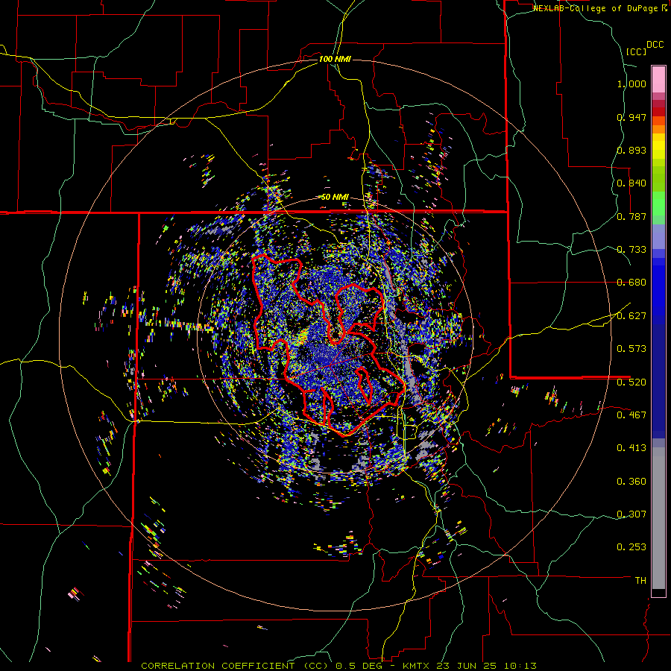The height and width of the screenshot is (671, 671).
Task: Click the gray lower segment of color bar
Action: pos(658,518)
